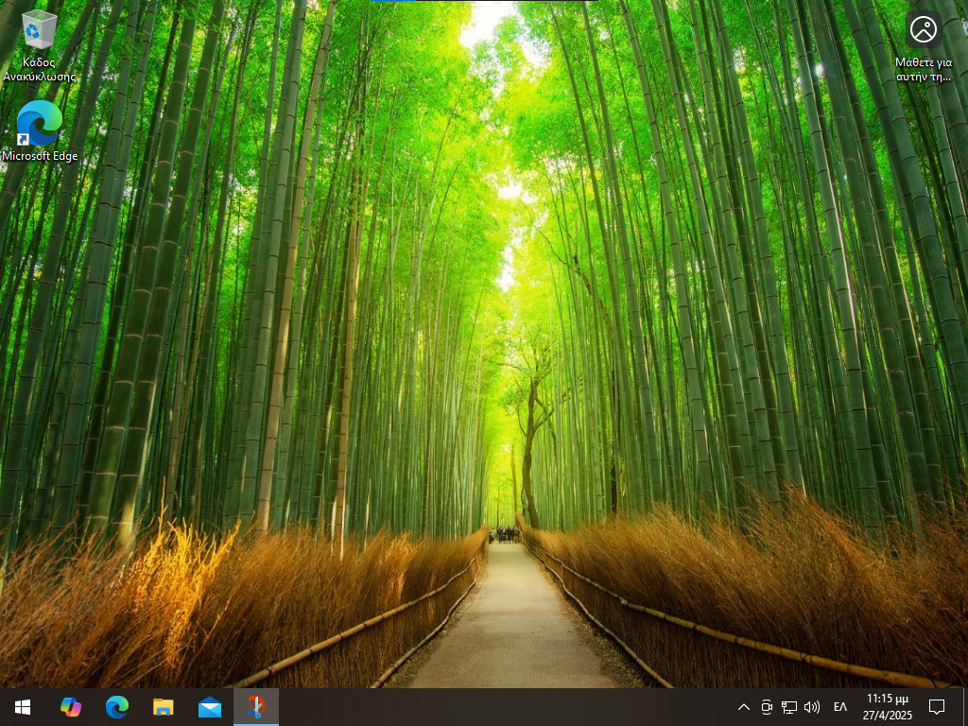
Task: Open the Windows Start menu
Action: 23,707
